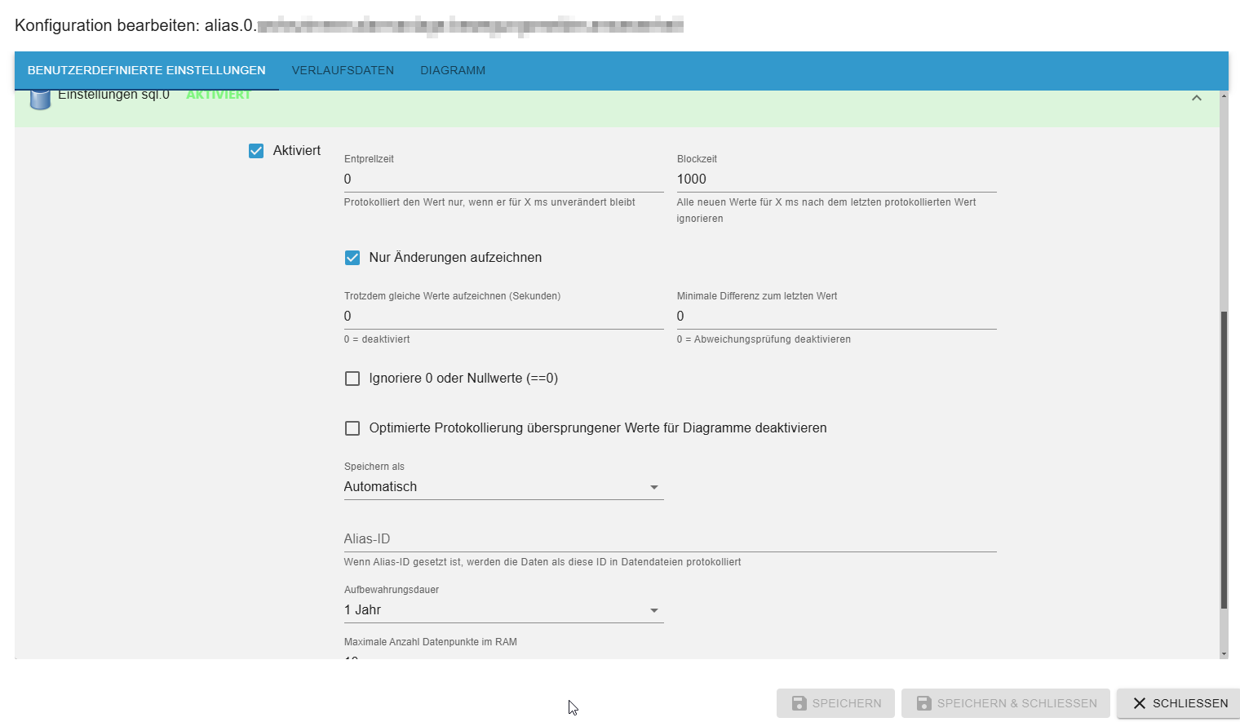Toggle Nur Änderungen aufzeichnen checkbox
This screenshot has height=722, width=1240.
coord(352,258)
